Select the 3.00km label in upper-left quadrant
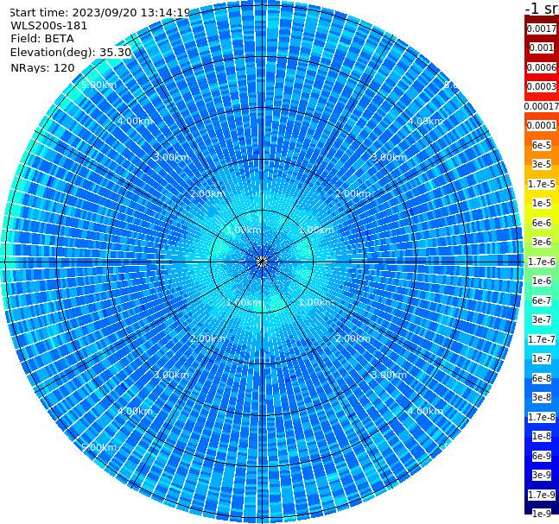This screenshot has height=524, width=559. (171, 157)
